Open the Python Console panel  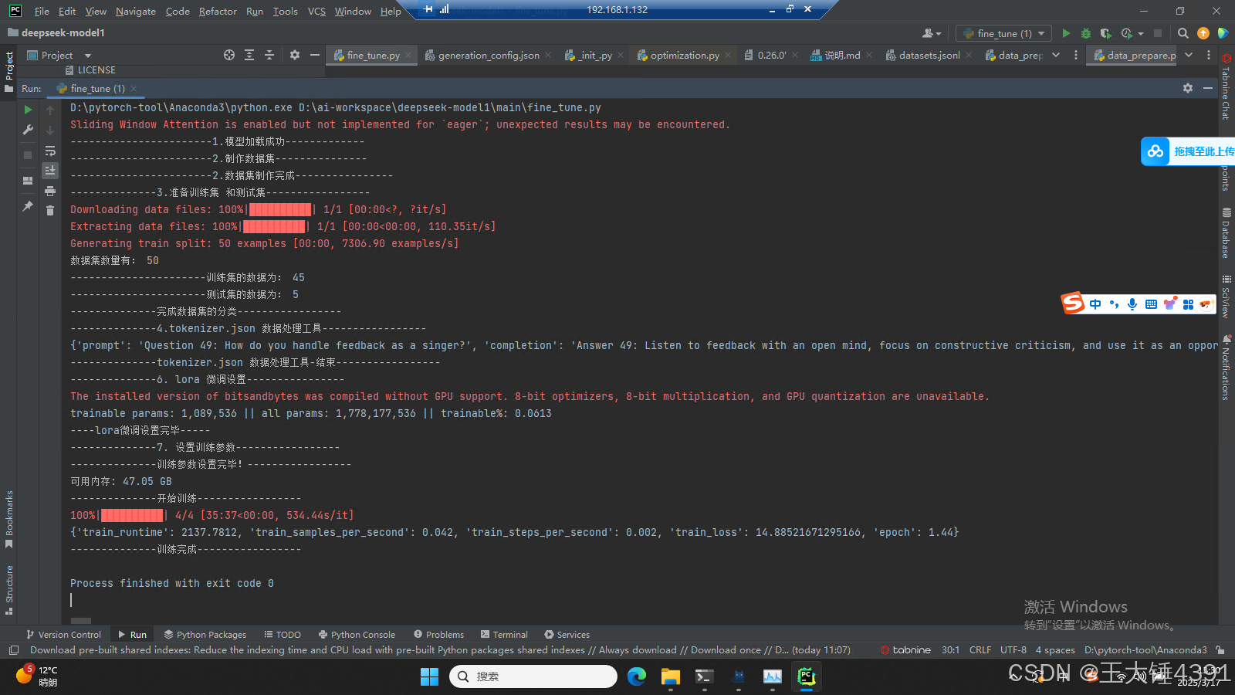pos(357,634)
